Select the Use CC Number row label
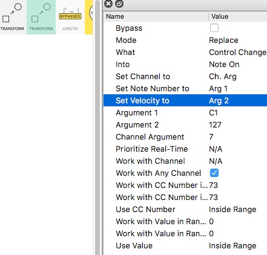 (145, 209)
